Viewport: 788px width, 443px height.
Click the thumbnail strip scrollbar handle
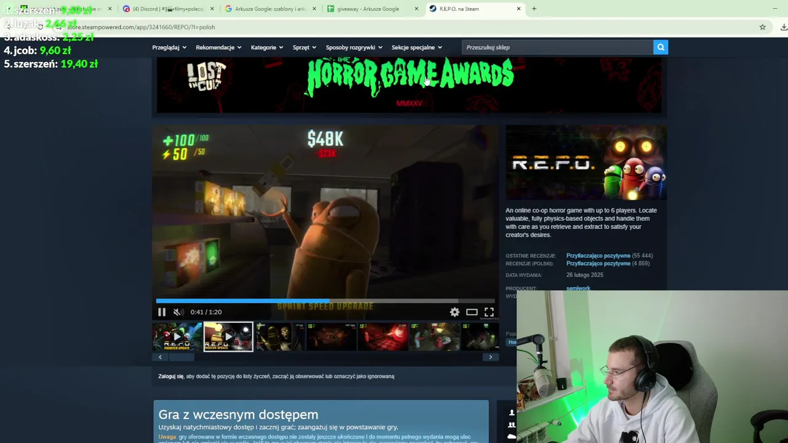pos(182,357)
